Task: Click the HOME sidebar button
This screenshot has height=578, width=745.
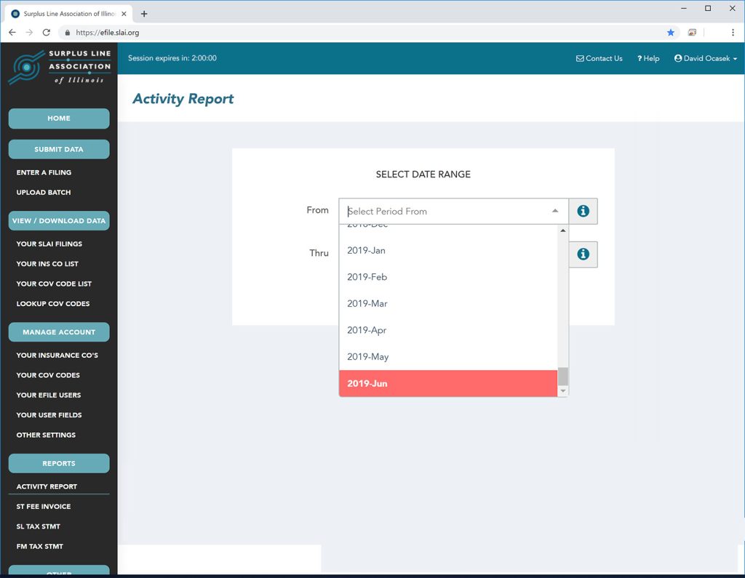Action: pos(59,119)
